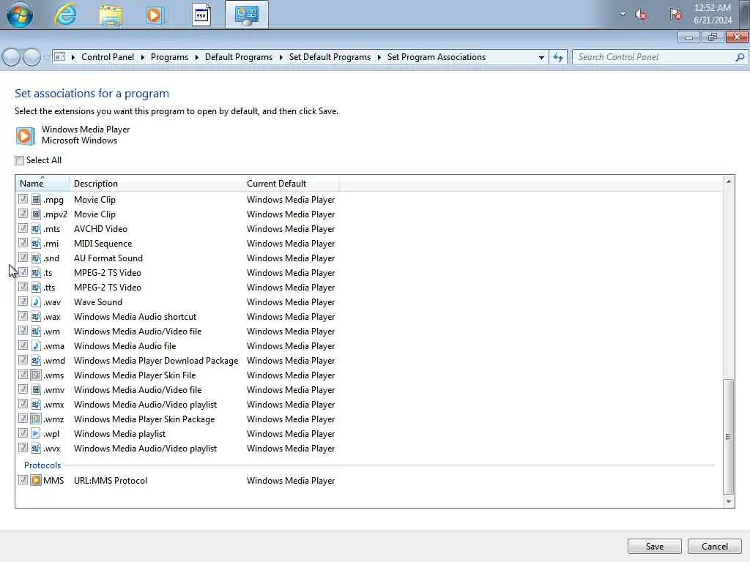750x562 pixels.
Task: Collapse the Protocols group header
Action: tap(42, 465)
